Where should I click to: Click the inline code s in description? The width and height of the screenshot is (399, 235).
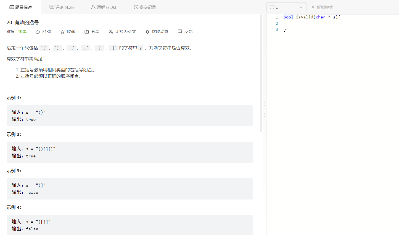141,48
